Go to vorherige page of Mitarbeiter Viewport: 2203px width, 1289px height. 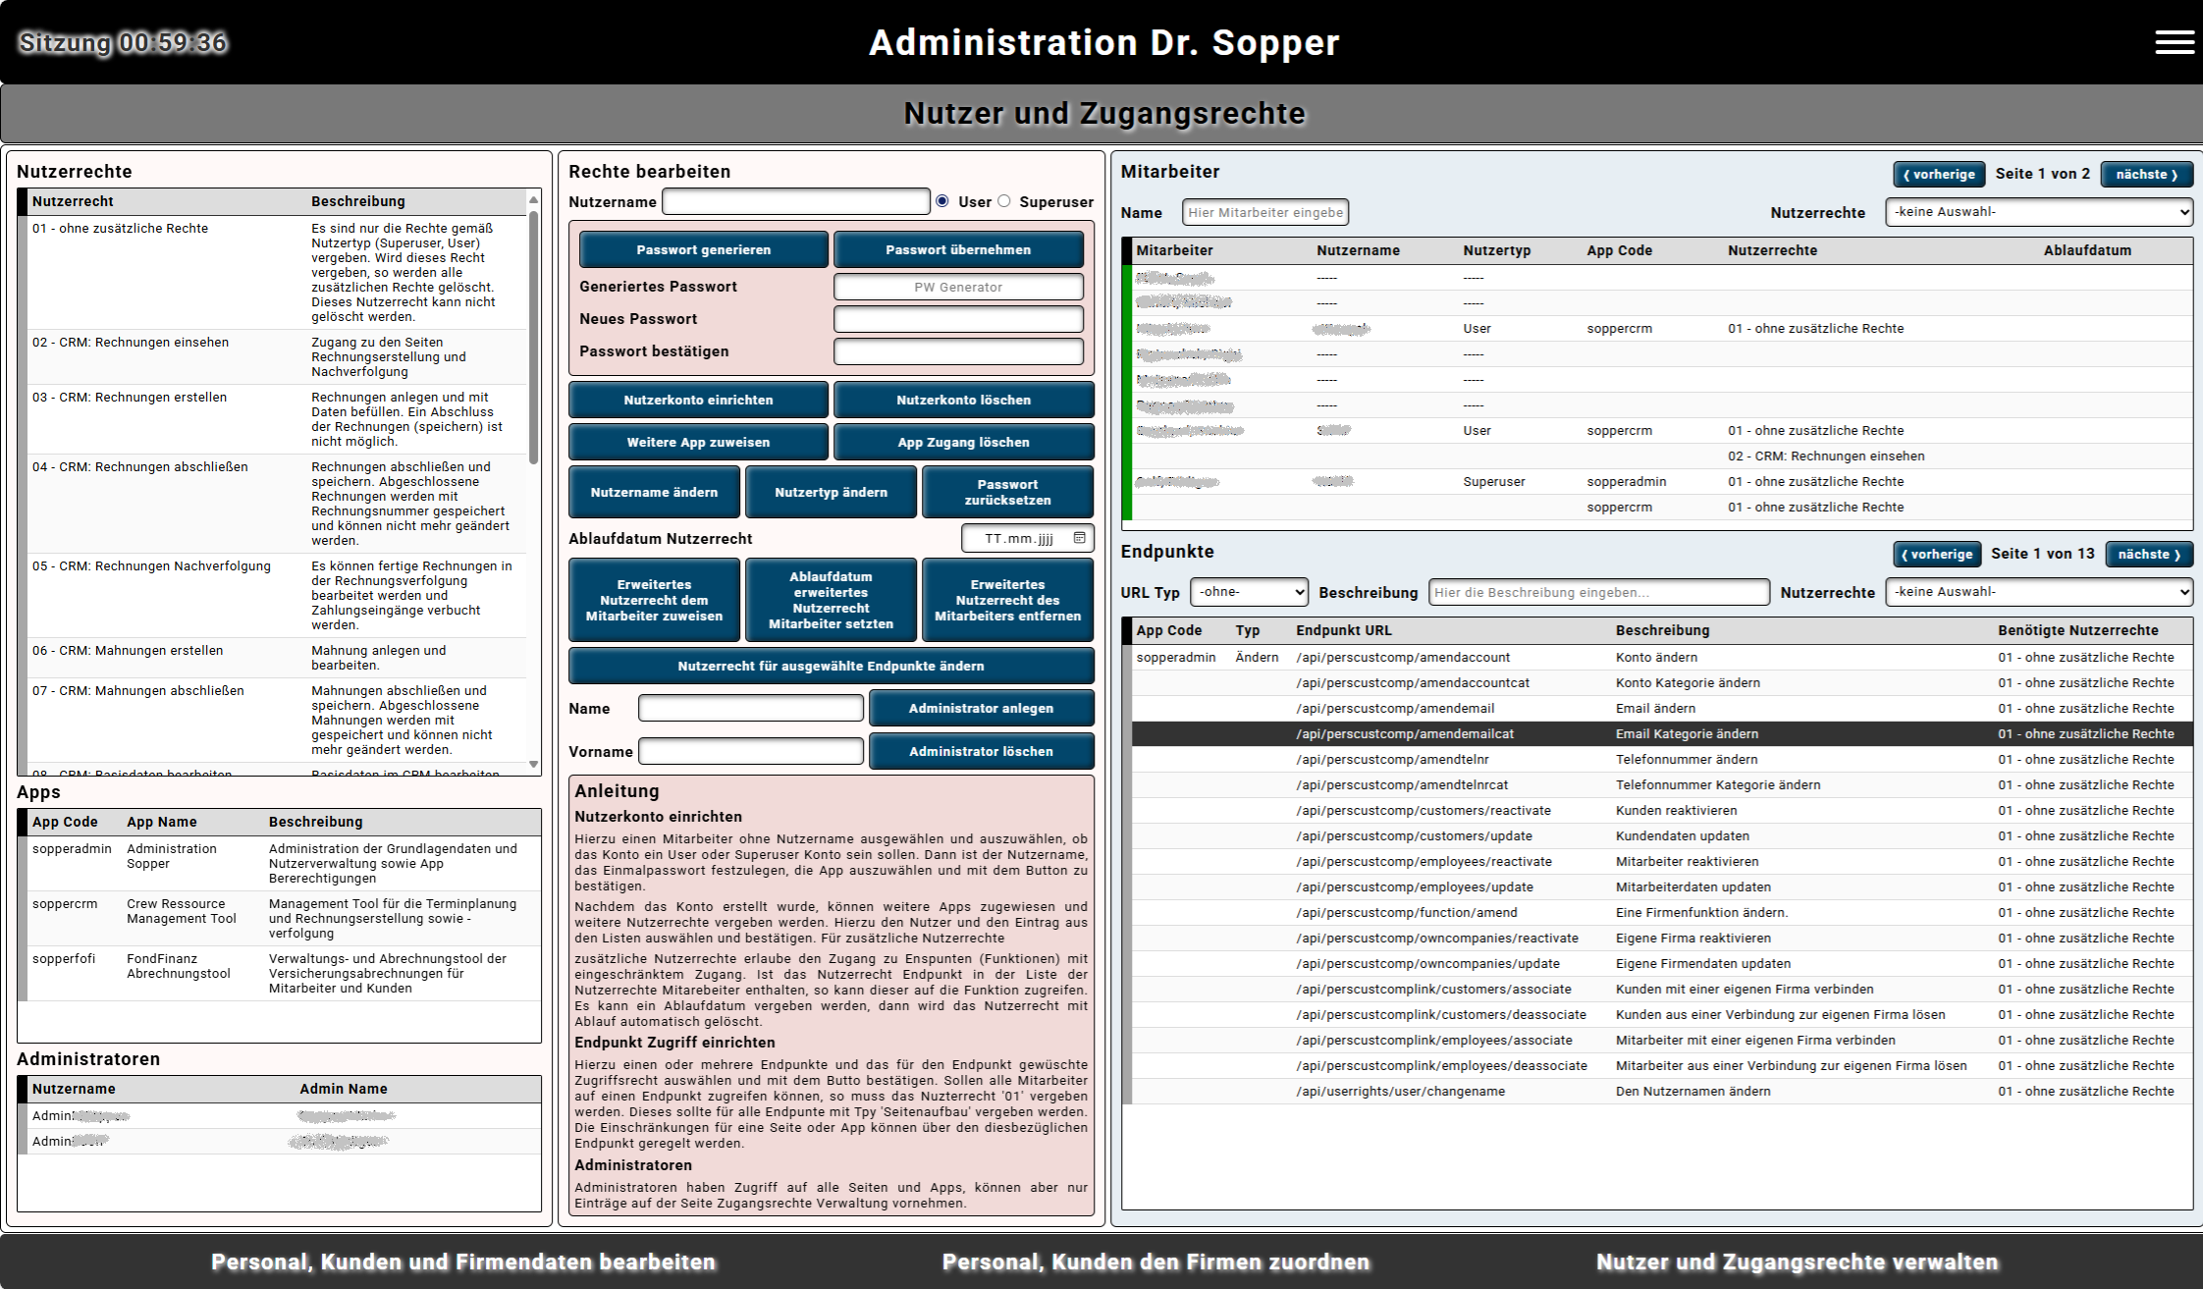[x=1938, y=174]
